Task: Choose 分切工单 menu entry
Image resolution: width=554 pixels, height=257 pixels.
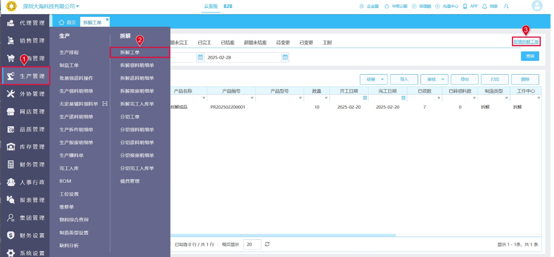Action: tap(130, 117)
